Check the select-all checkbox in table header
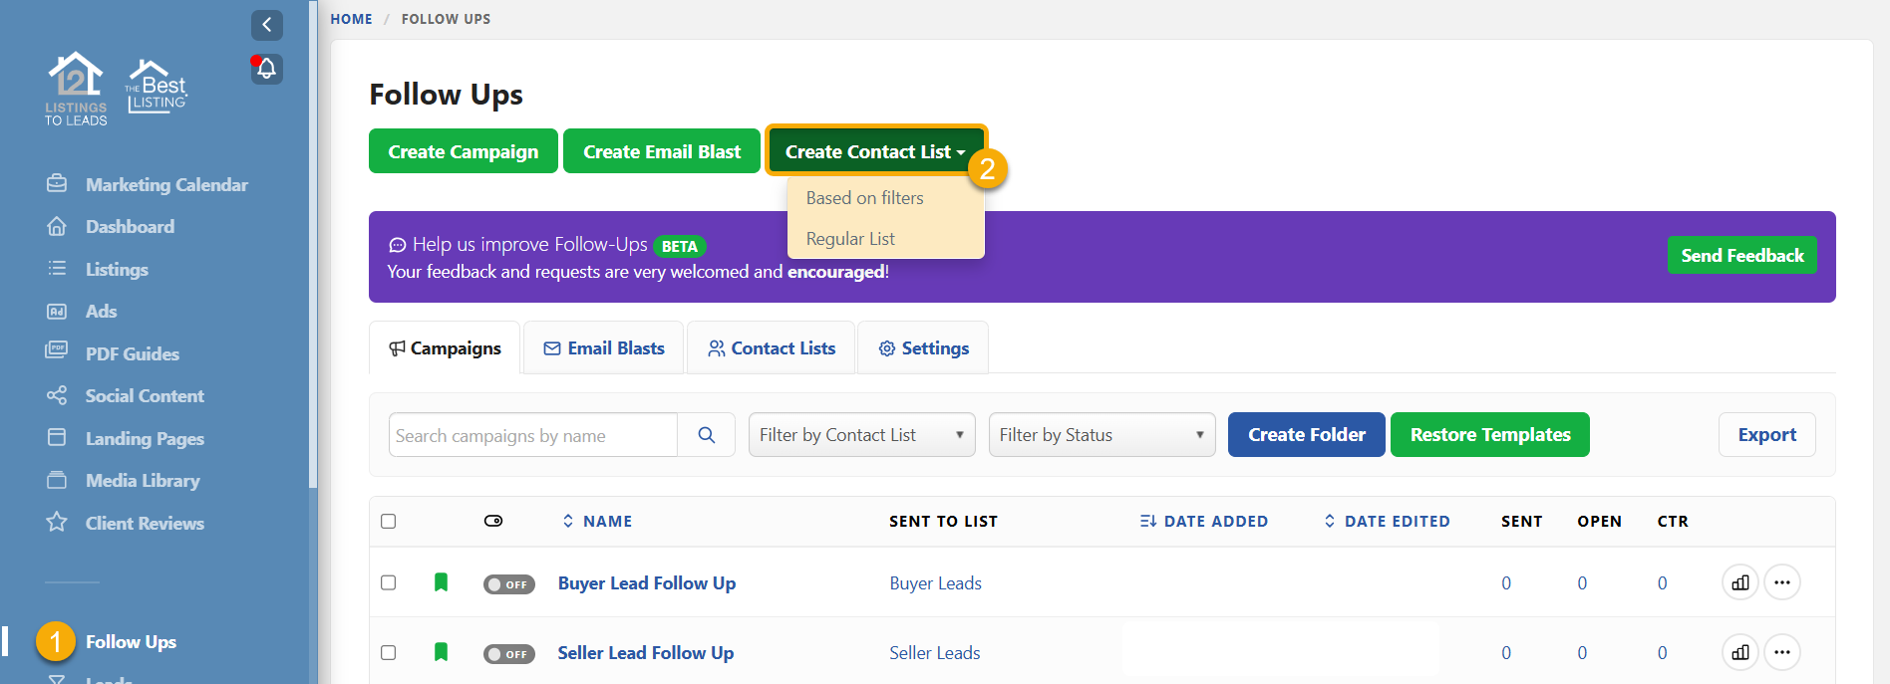This screenshot has height=684, width=1890. pyautogui.click(x=389, y=521)
